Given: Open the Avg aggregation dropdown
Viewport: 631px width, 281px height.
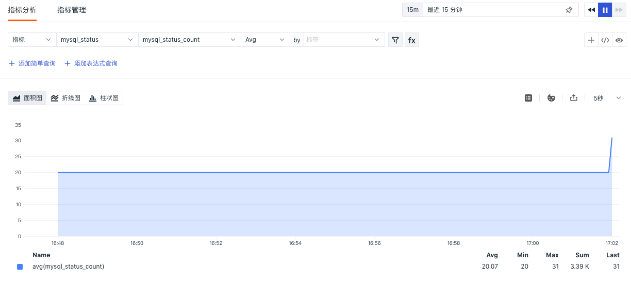Looking at the screenshot, I should pos(265,40).
